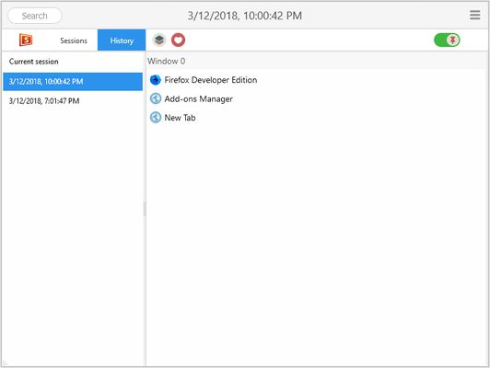Image resolution: width=490 pixels, height=368 pixels.
Task: Open the hamburger menu
Action: (475, 15)
